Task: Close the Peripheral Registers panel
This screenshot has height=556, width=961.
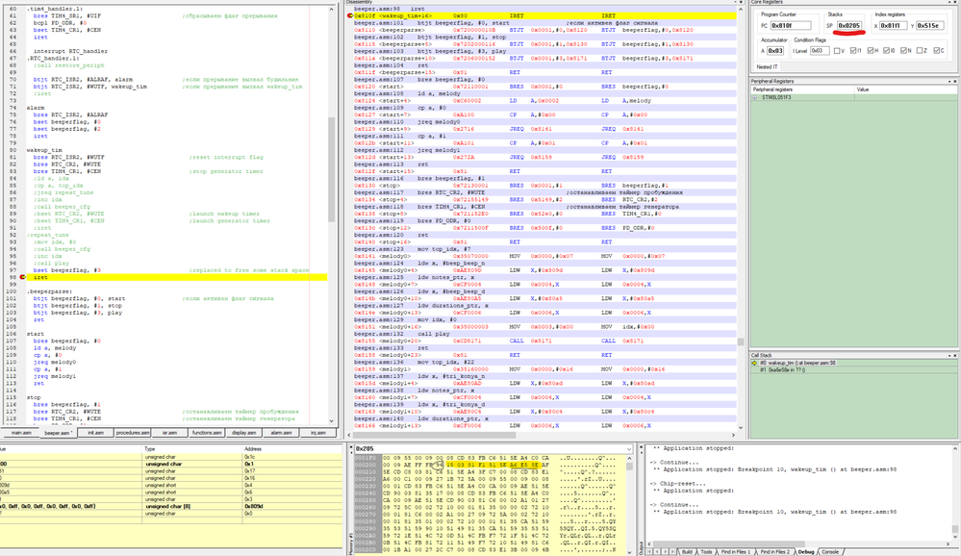Action: point(955,82)
